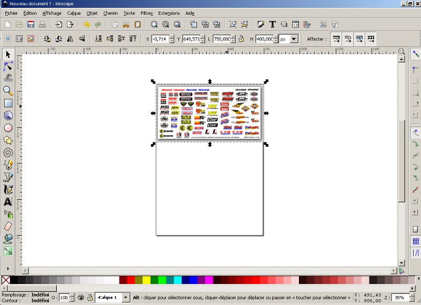Pick the yellow palette swatch
421x305 pixels.
click(x=146, y=280)
